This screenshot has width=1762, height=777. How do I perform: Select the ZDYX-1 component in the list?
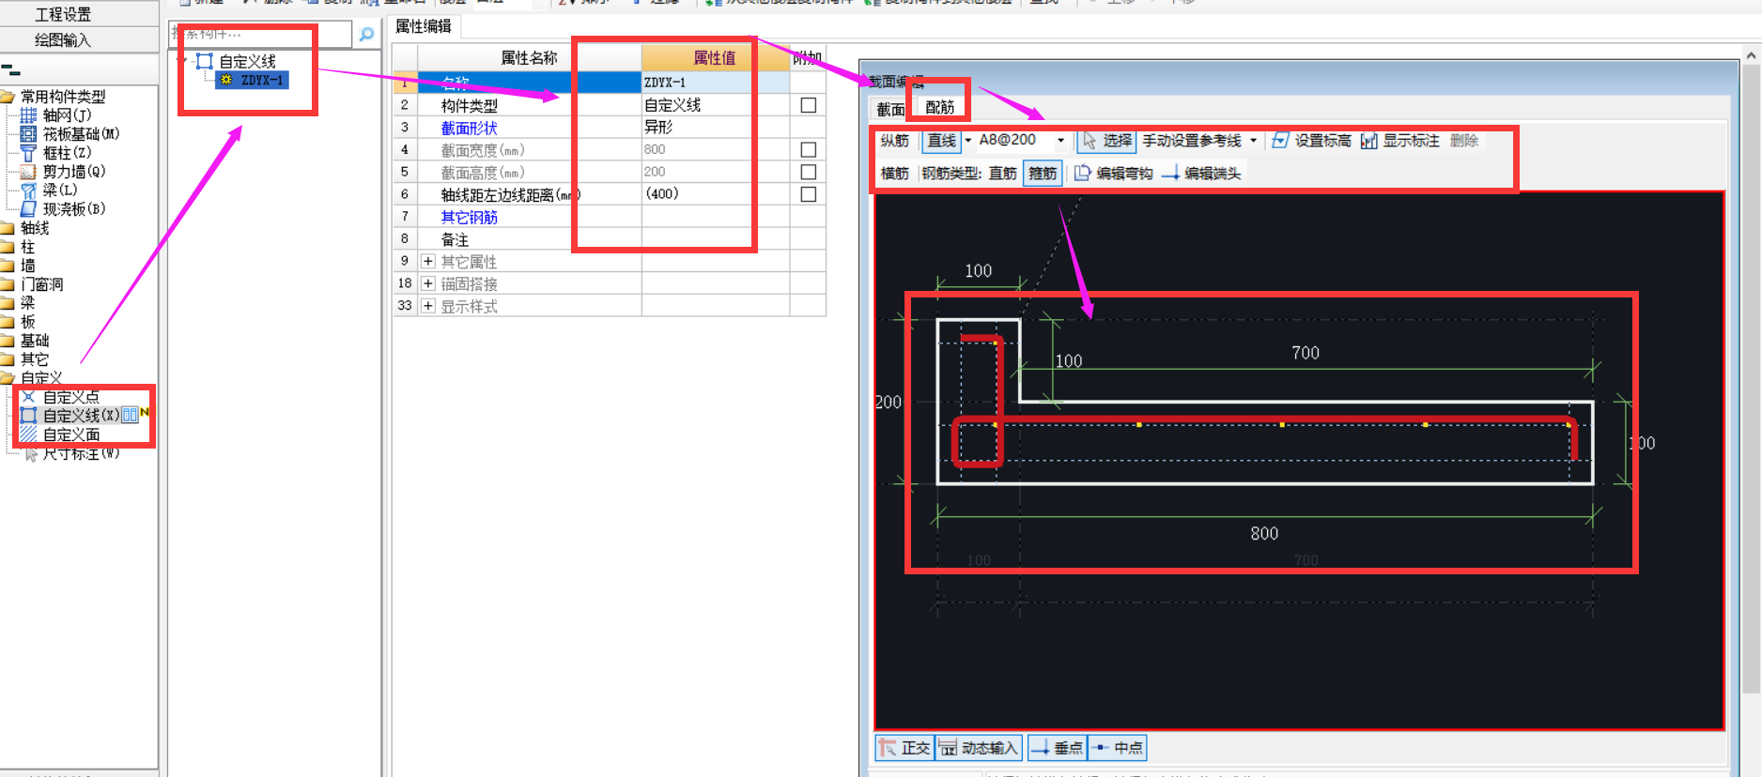[252, 80]
